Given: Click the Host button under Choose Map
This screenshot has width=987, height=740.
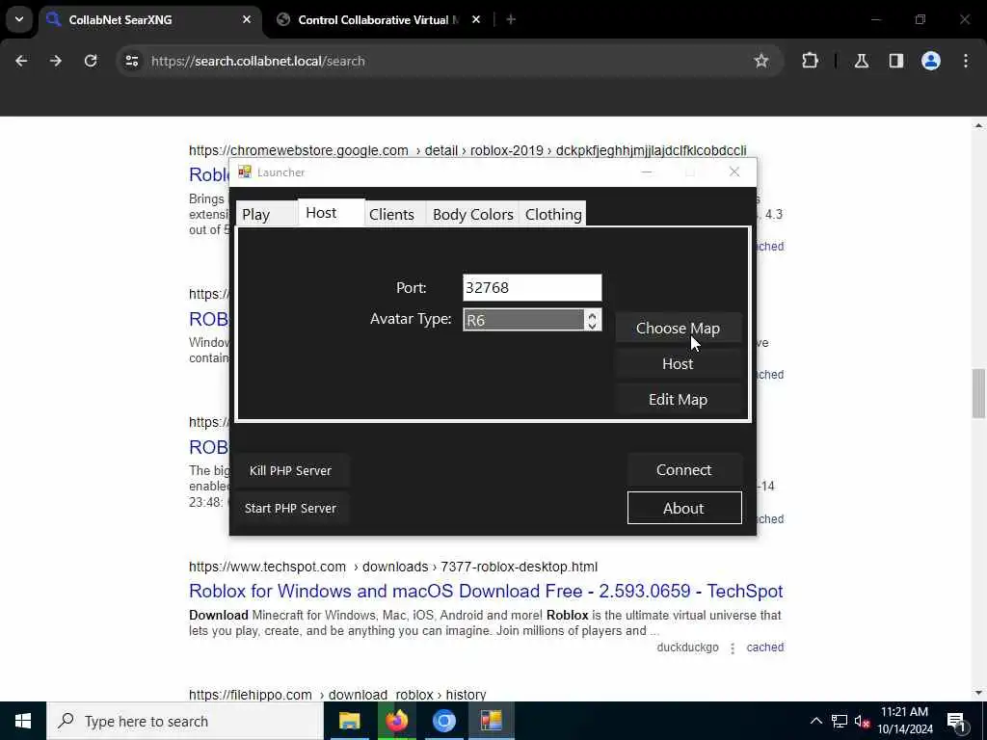Looking at the screenshot, I should pyautogui.click(x=678, y=363).
